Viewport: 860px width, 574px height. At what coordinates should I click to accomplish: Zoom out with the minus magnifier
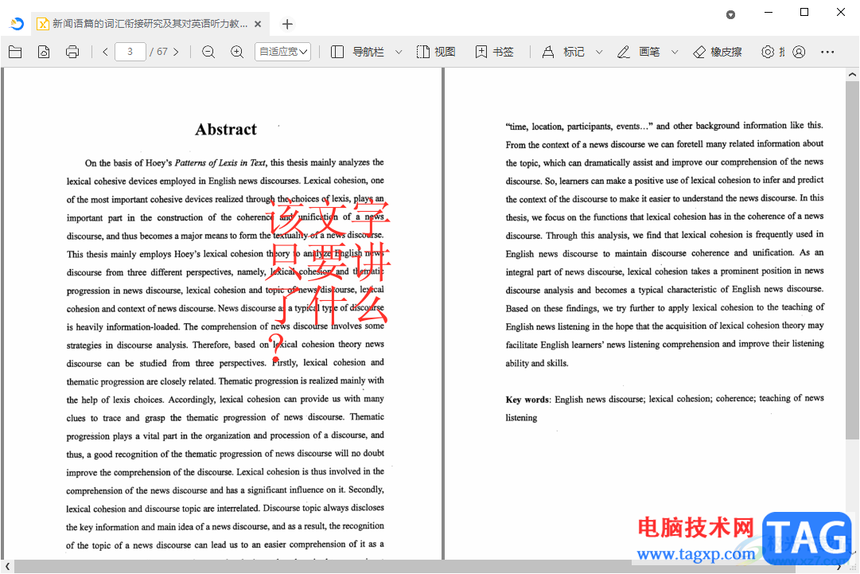tap(208, 52)
